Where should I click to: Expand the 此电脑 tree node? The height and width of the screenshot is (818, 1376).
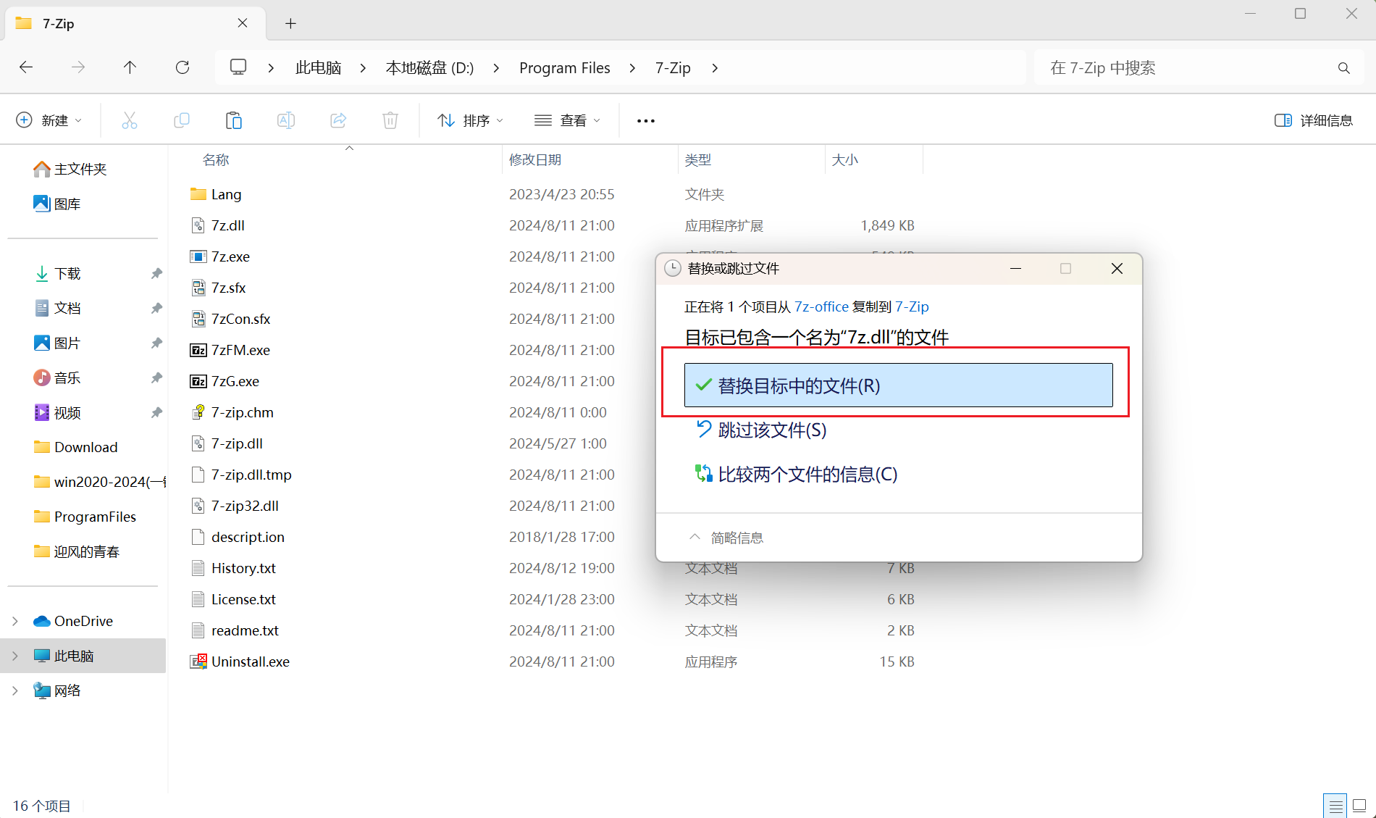point(15,656)
